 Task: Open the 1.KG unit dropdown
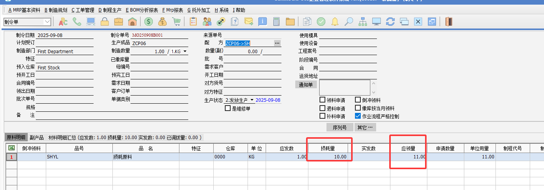click(185, 51)
